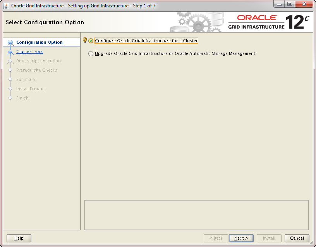The image size is (316, 247).
Task: Choose the Upgrade Oracle Grid Infrastructure radio option
Action: click(x=91, y=54)
